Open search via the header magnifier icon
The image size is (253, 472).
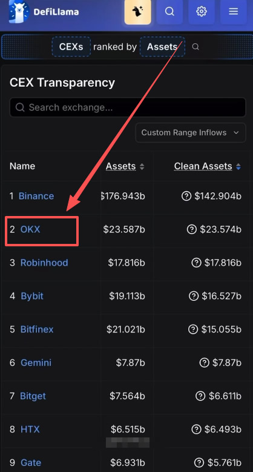pos(169,12)
